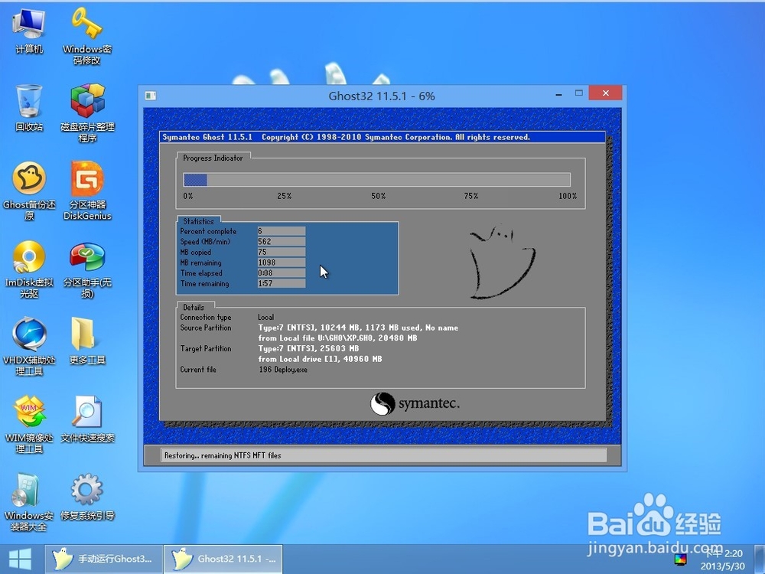Open the 计算机 desktop icon
The height and width of the screenshot is (574, 765).
[x=29, y=31]
